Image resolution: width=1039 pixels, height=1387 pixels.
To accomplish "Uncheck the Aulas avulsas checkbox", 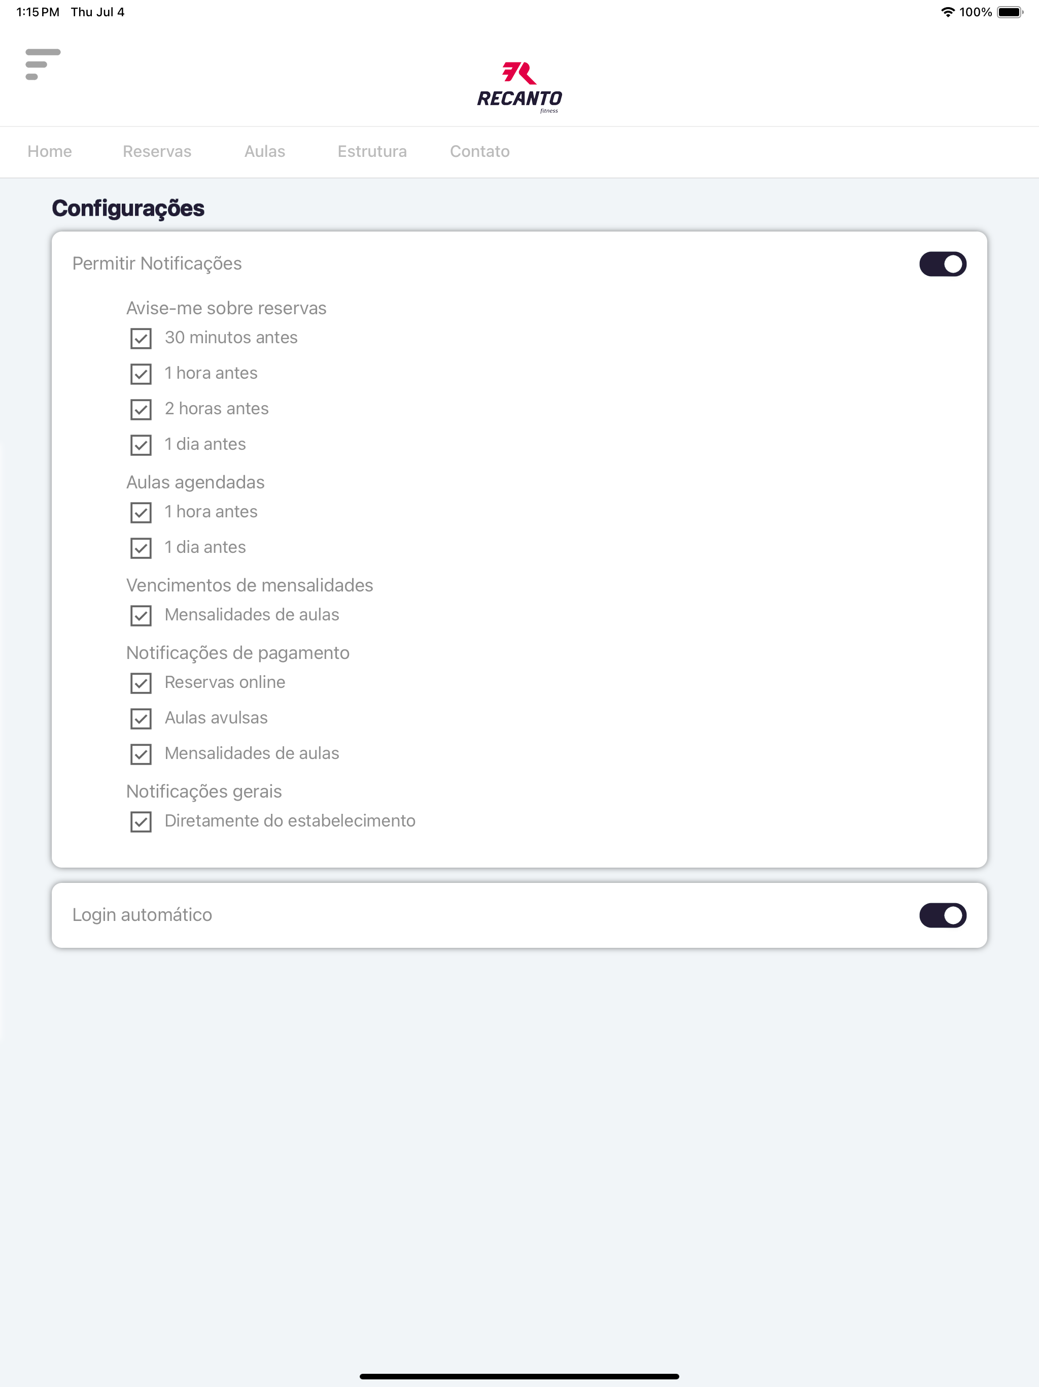I will [141, 718].
